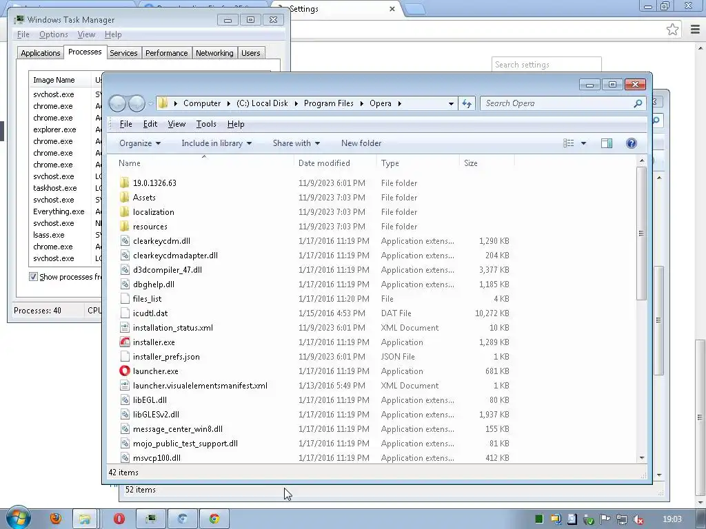
Task: Click the refresh button beside address bar
Action: [x=467, y=103]
